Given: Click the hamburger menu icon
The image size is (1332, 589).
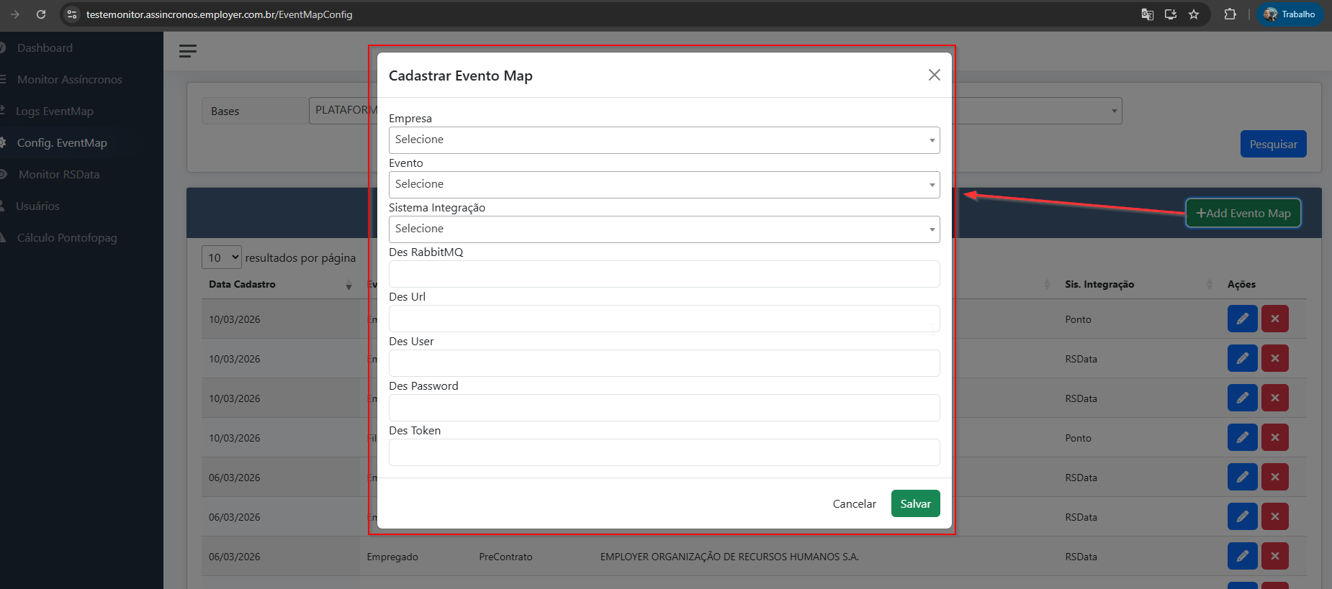Looking at the screenshot, I should (188, 51).
